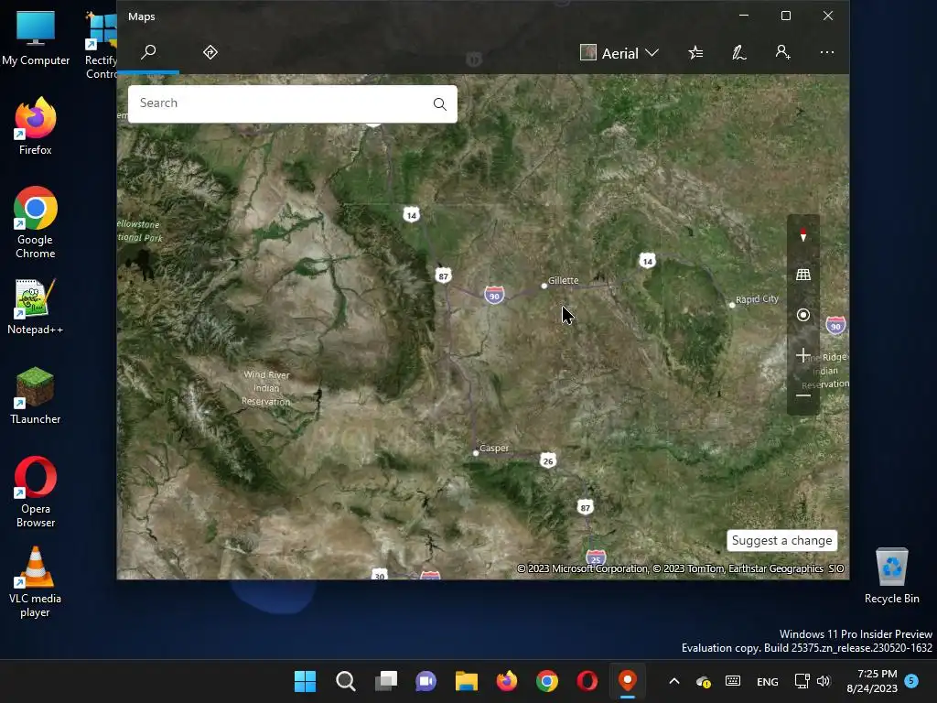Open the Windows Start menu
The height and width of the screenshot is (703, 937).
[306, 681]
